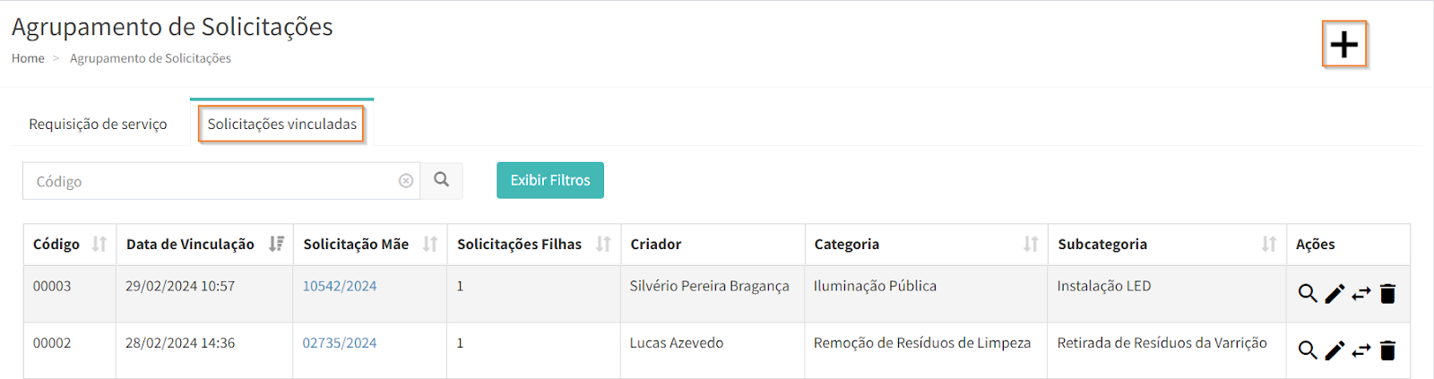View details of record 00002
Image resolution: width=1434 pixels, height=379 pixels.
[1308, 350]
